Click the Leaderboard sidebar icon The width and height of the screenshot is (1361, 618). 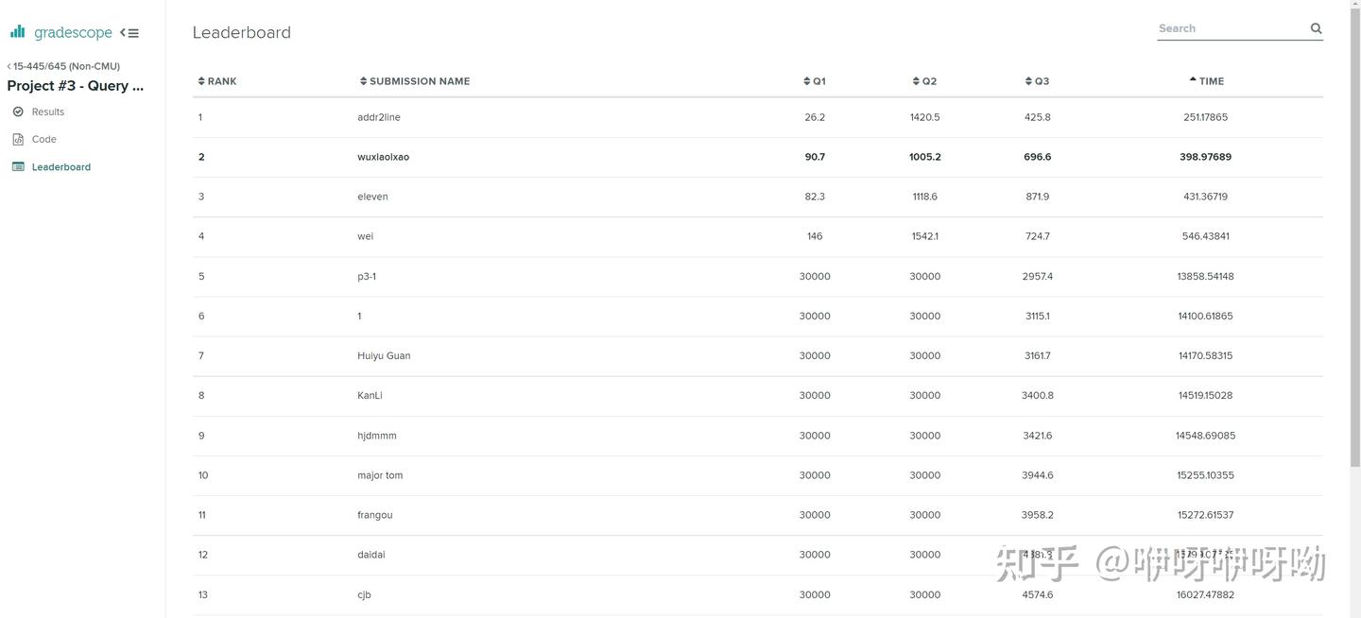pos(18,167)
